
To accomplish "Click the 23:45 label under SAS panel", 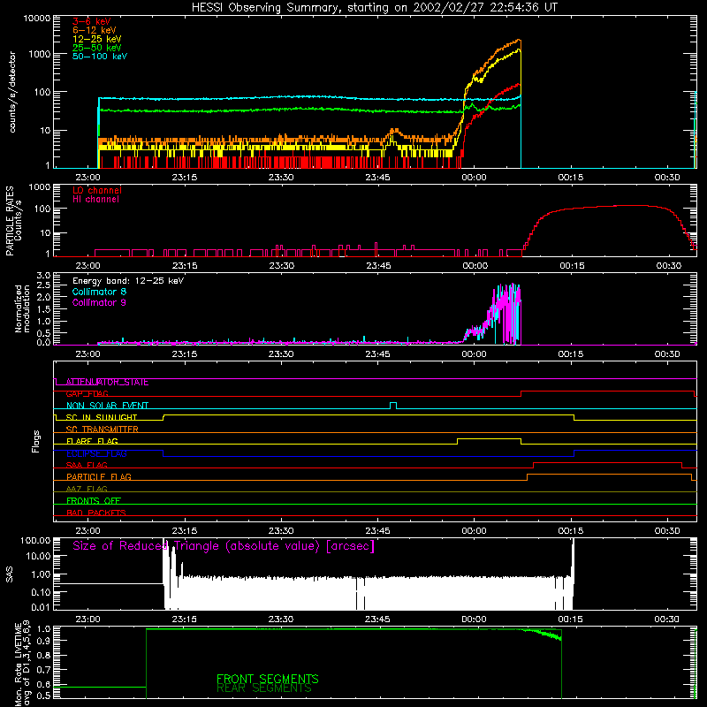I will pyautogui.click(x=377, y=620).
